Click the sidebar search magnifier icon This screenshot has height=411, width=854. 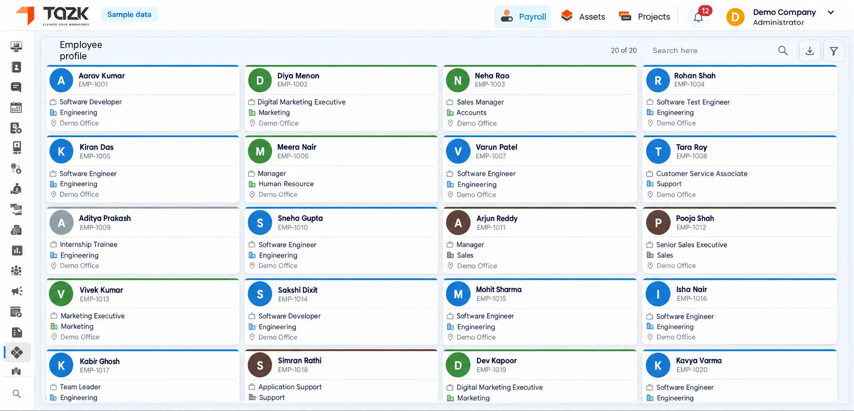17,394
